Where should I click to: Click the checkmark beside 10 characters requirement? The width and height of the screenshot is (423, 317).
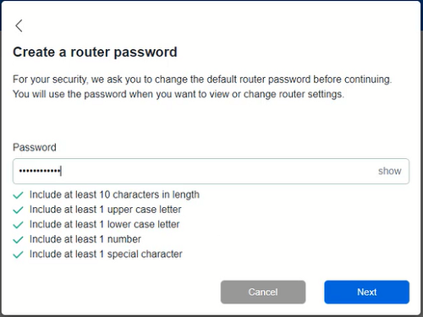coord(18,195)
